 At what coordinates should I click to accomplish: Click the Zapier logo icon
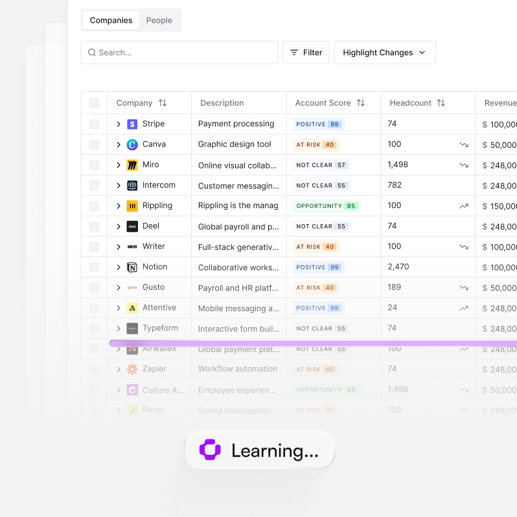pyautogui.click(x=132, y=369)
